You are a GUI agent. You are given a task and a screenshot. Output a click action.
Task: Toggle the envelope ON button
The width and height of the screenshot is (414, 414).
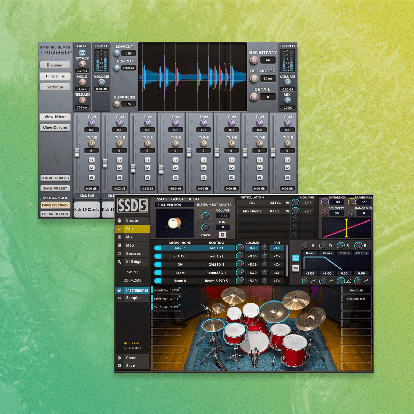[295, 258]
